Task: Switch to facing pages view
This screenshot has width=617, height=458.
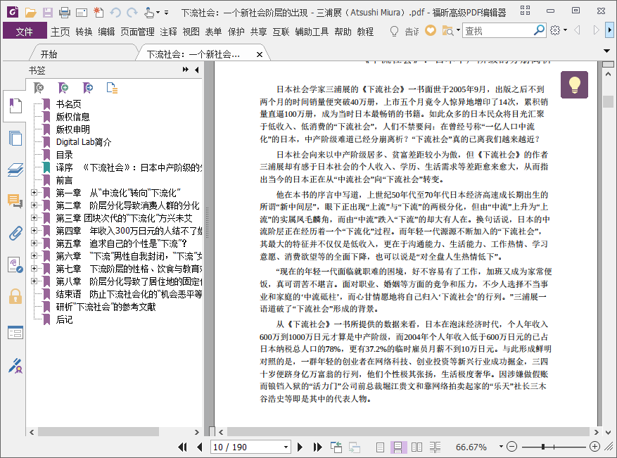Action: point(416,447)
